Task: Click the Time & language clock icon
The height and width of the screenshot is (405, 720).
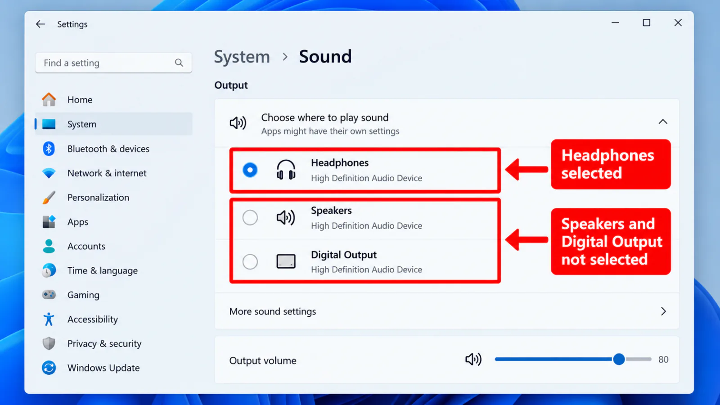Action: click(x=49, y=270)
